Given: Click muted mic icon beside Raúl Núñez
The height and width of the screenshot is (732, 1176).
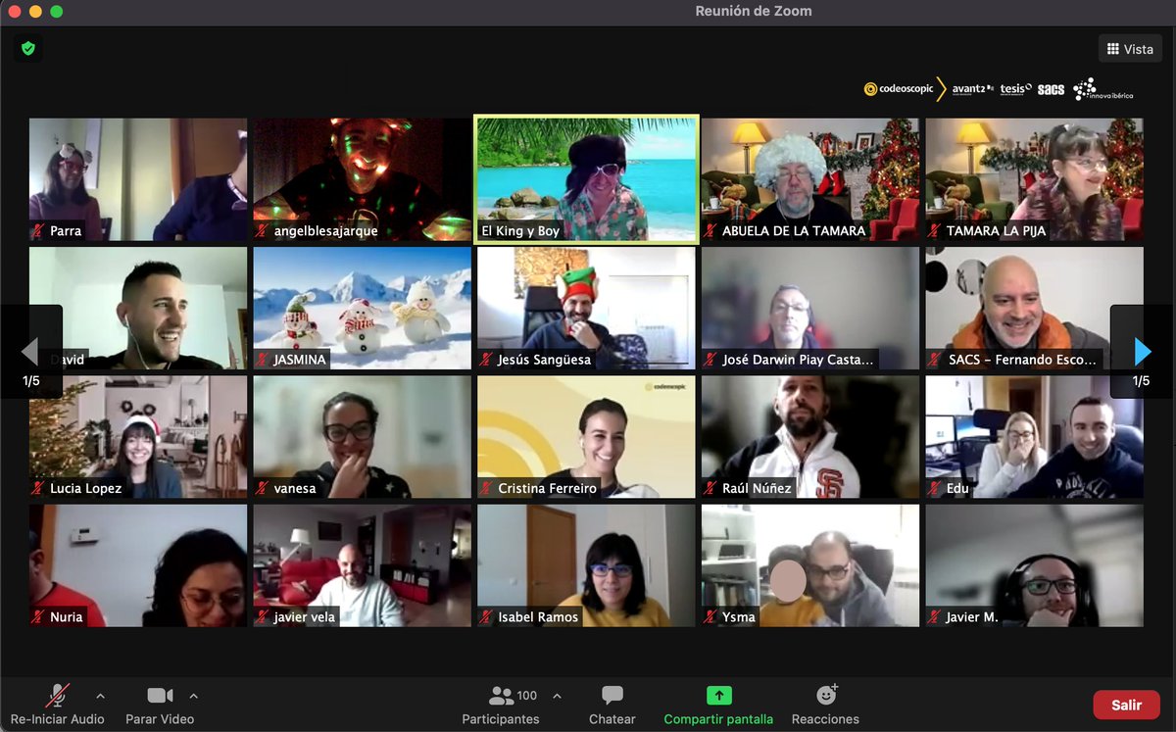Looking at the screenshot, I should pos(710,488).
